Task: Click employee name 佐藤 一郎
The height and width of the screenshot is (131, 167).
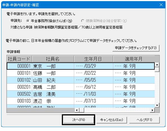Action: click(53, 73)
